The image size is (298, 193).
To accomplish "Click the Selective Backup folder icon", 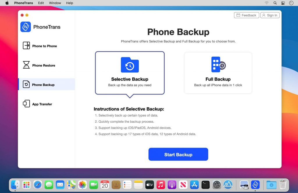I will point(130,65).
